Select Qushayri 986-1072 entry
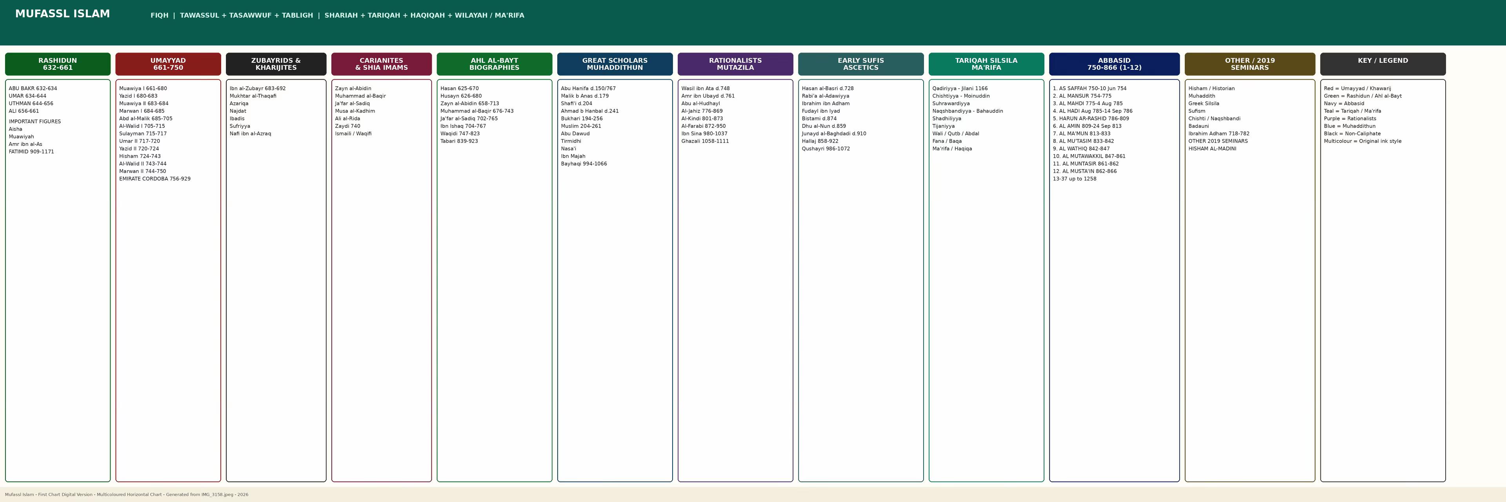1506x502 pixels. 826,149
